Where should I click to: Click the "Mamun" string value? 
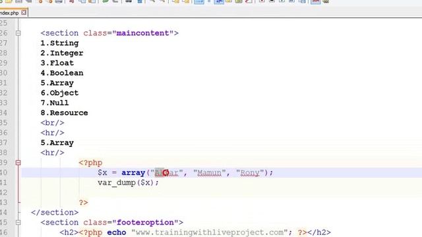(x=210, y=172)
